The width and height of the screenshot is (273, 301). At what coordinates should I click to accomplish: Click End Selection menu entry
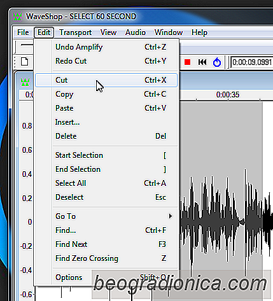(106, 169)
